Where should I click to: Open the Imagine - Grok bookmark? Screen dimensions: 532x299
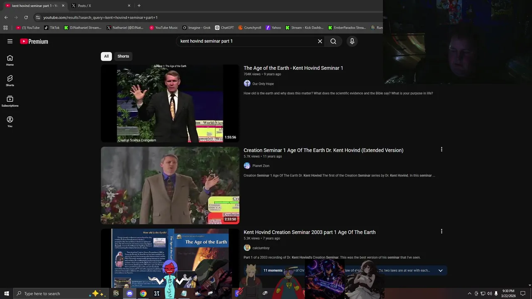tap(196, 28)
